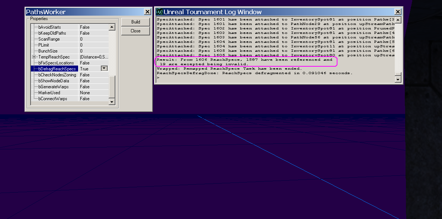Image resolution: width=442 pixels, height=219 pixels.
Task: Click the False value of bConnectWarps
Action: pos(84,98)
